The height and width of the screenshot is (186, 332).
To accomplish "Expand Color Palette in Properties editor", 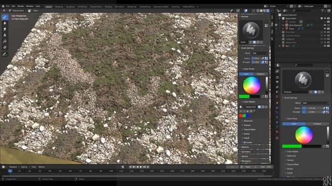I will (292, 151).
